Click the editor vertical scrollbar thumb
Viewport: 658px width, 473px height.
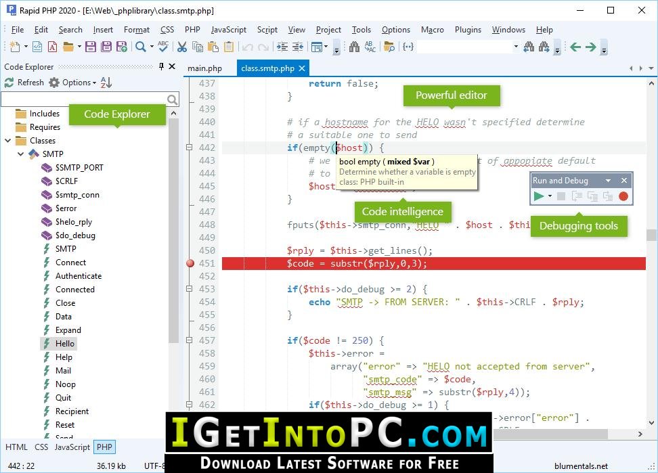pos(651,234)
